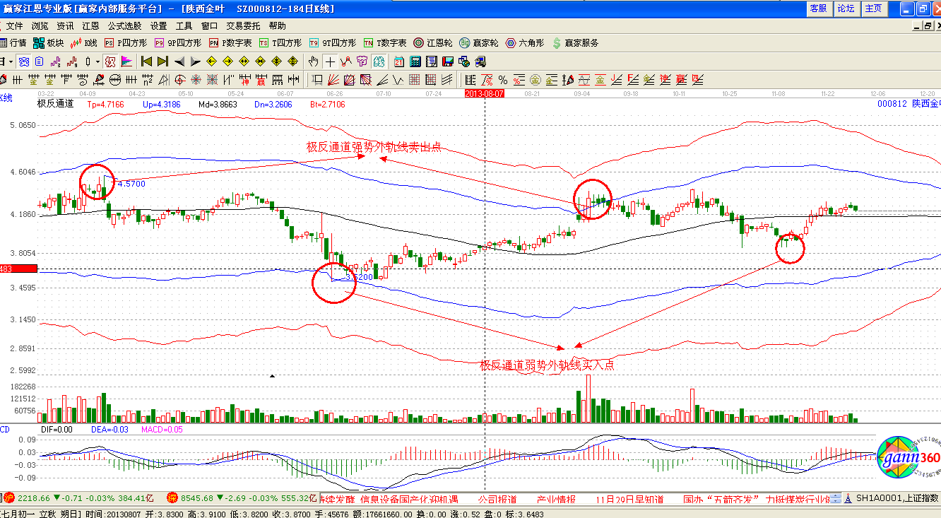Click the 论坛 forum button
The image size is (941, 518).
(846, 8)
